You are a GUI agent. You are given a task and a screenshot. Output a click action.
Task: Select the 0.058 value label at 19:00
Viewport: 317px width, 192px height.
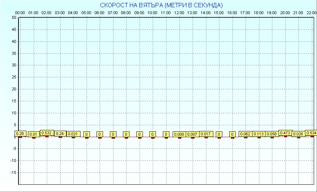pos(272,134)
